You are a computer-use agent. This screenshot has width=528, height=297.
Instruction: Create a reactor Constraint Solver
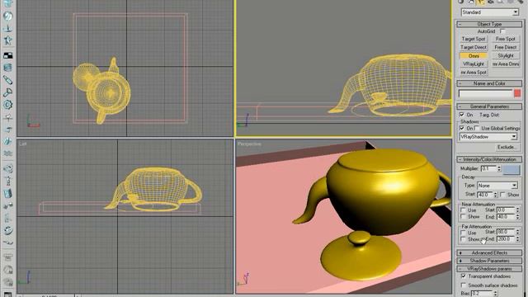[x=7, y=168]
